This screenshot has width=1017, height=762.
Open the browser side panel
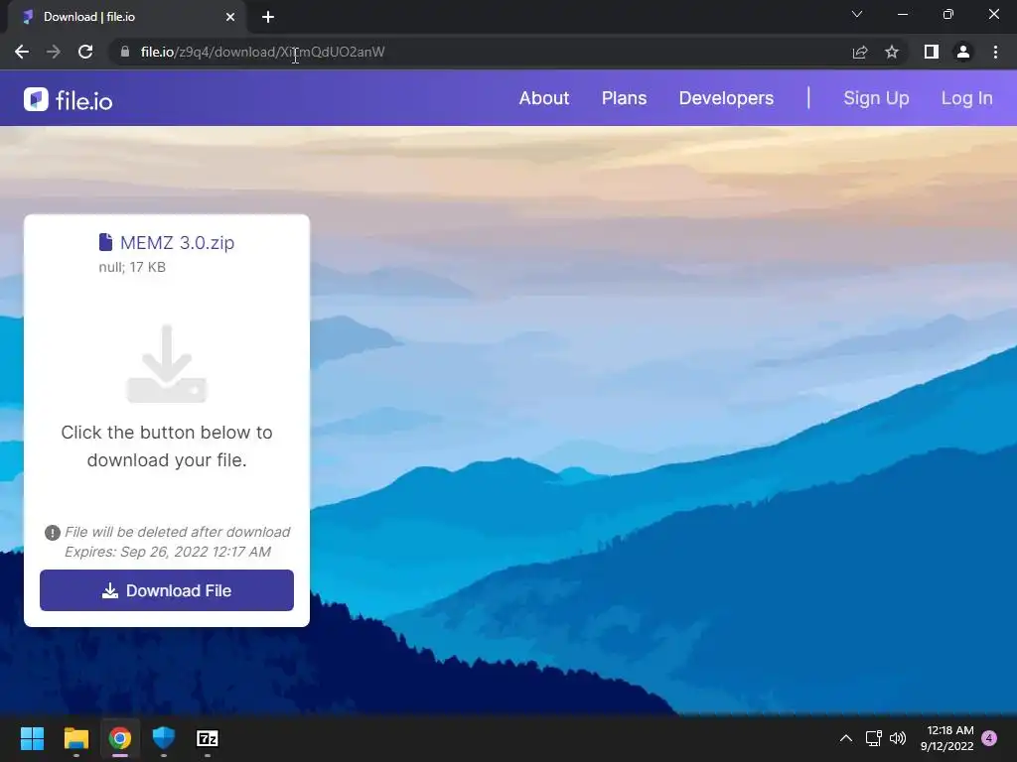(x=932, y=52)
